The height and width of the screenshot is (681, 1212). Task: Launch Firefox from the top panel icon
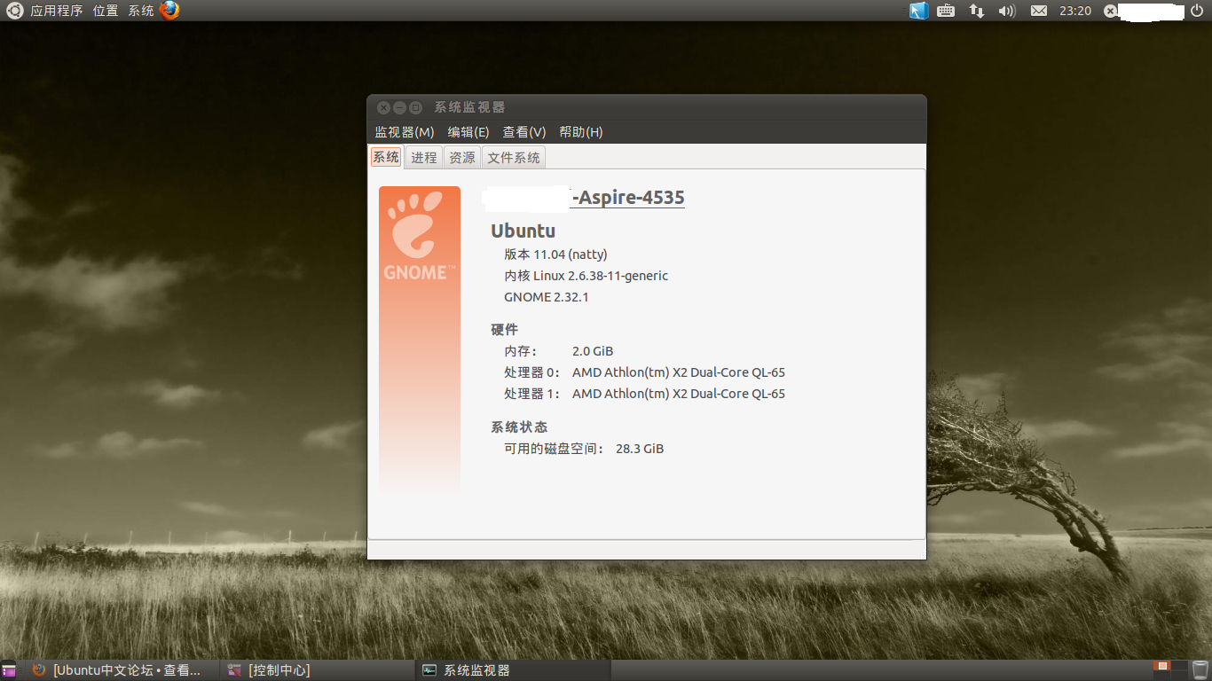coord(169,11)
